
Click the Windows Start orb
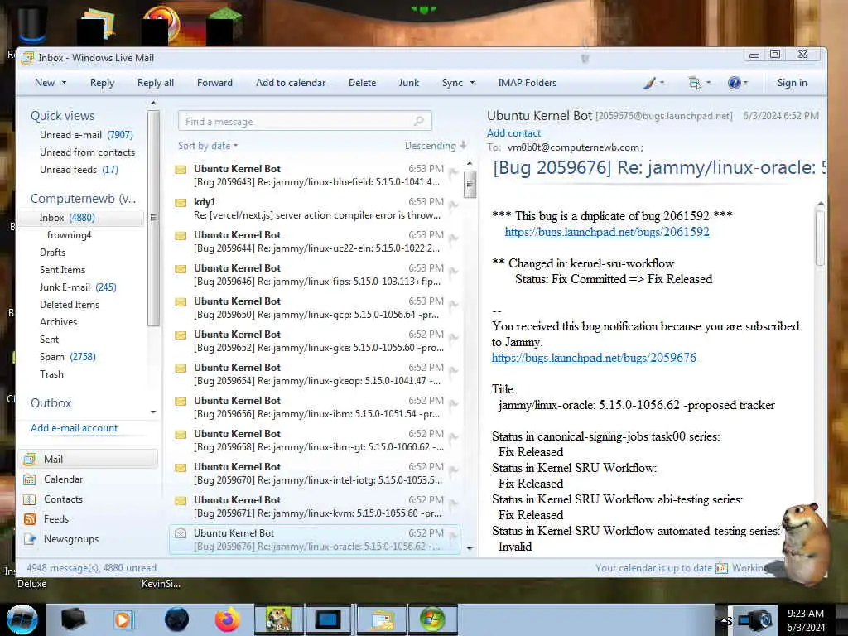coord(22,619)
